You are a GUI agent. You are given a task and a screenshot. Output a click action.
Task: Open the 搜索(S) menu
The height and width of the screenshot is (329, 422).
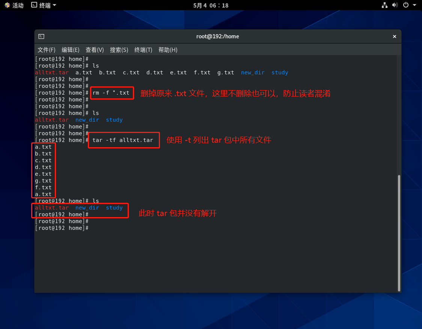point(119,50)
